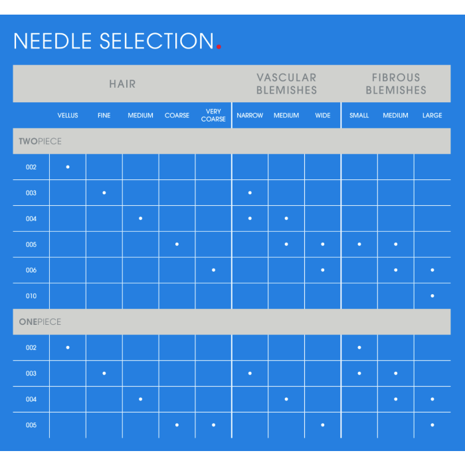Screen dimensions: 465x465
Task: Click the OnePiece 005 Coarse hair dot
Action: 177,424
